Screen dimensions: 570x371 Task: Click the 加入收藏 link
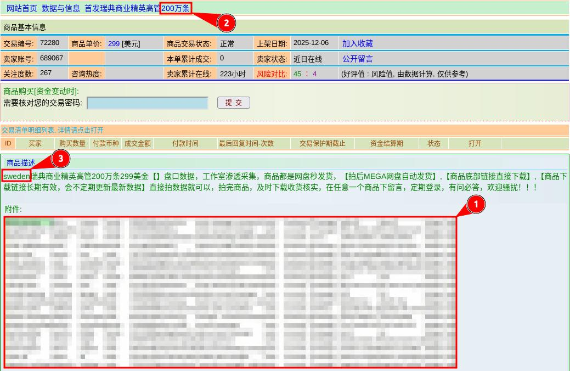[x=357, y=44]
